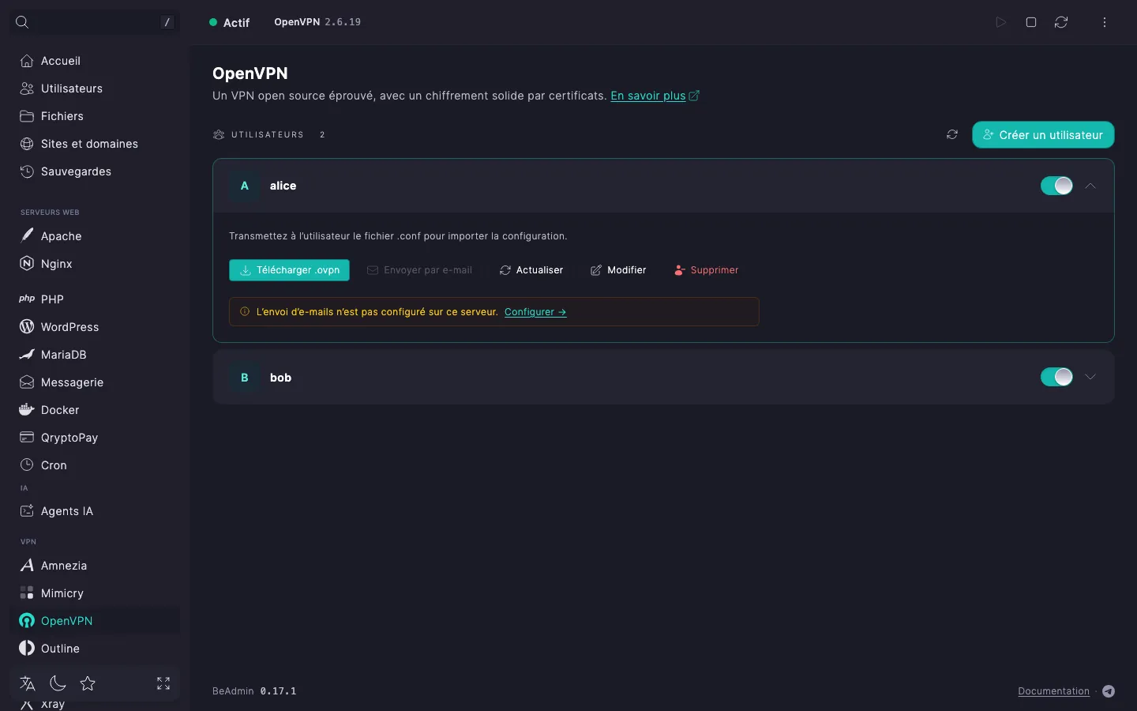Follow the En savoir plus link
Viewport: 1137px width, 711px height.
[655, 96]
